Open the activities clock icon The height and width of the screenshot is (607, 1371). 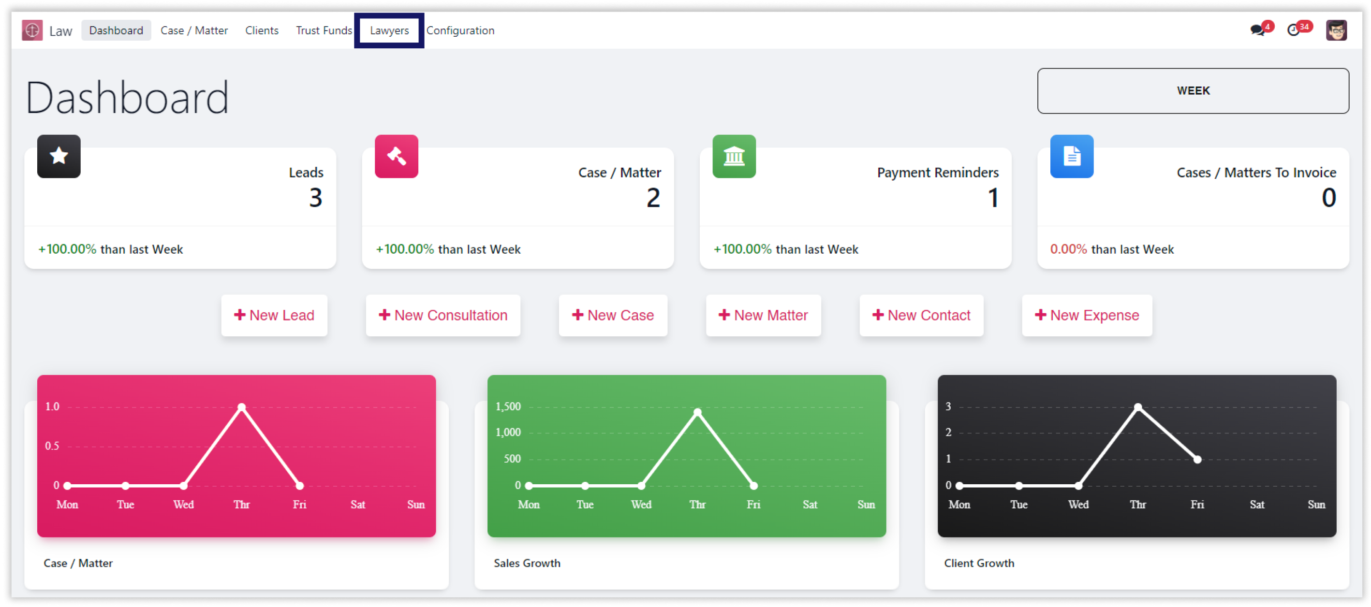(1293, 30)
